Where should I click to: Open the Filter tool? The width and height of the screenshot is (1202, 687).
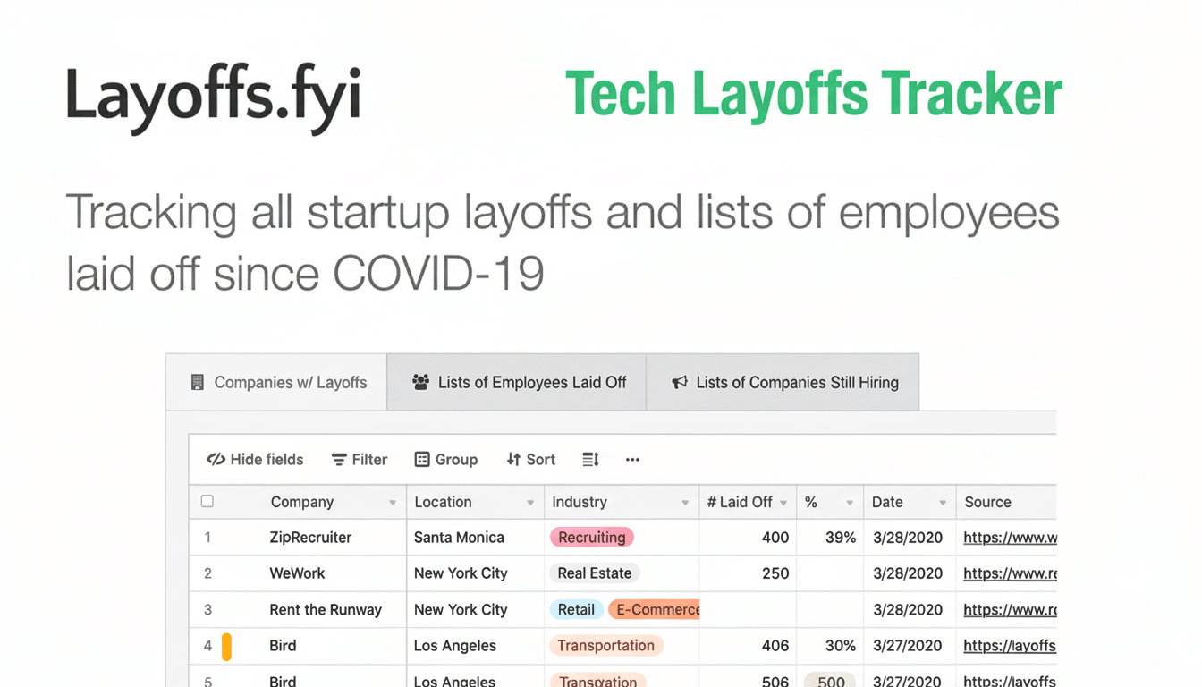click(360, 459)
